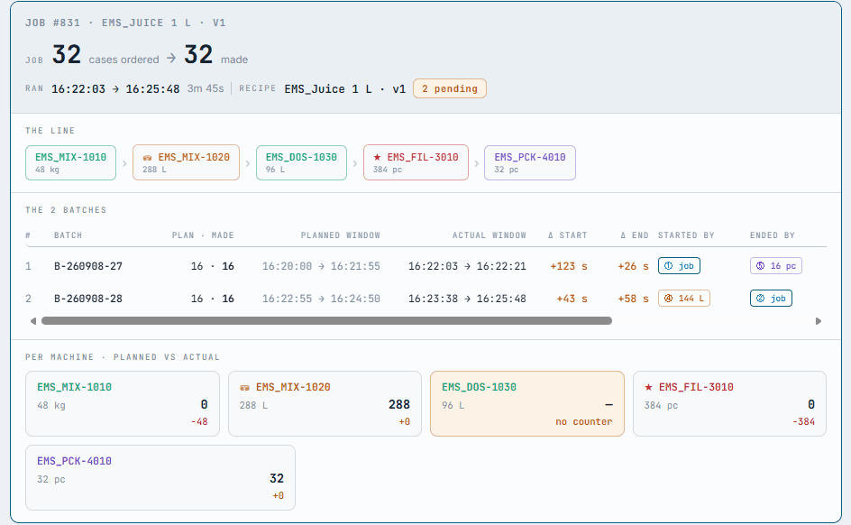Open the EMS_DOS-1030 no-counter card
The image size is (851, 525).
click(527, 403)
